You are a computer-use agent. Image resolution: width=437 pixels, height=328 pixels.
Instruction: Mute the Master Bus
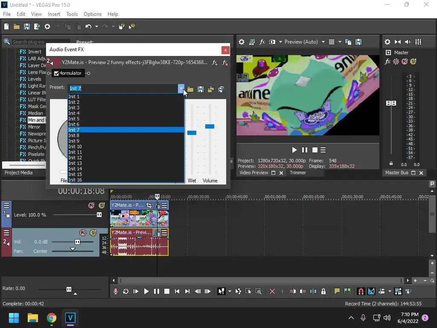405,61
